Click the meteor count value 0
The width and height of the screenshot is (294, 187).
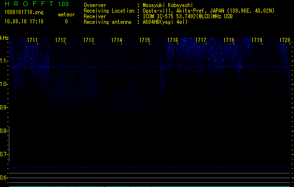pos(66,22)
